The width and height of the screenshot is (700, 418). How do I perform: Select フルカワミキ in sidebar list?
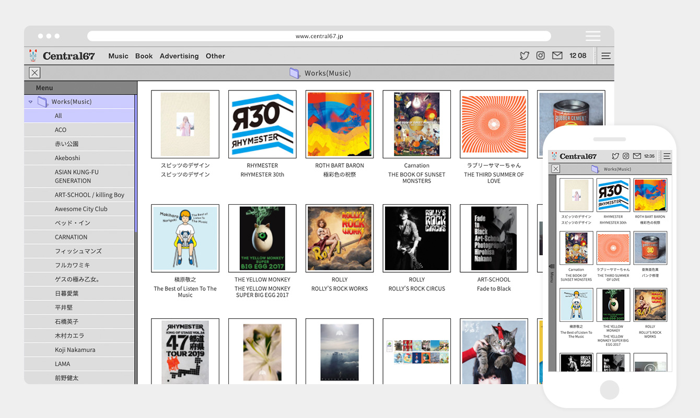pyautogui.click(x=79, y=265)
